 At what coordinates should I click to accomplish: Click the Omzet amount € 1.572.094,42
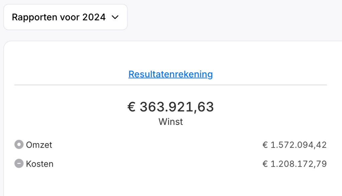click(x=294, y=145)
